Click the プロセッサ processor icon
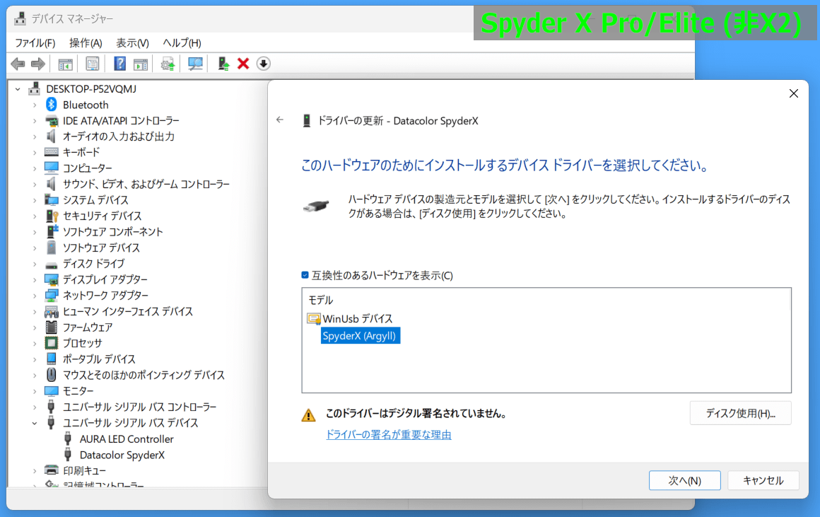Image resolution: width=820 pixels, height=517 pixels. point(51,343)
